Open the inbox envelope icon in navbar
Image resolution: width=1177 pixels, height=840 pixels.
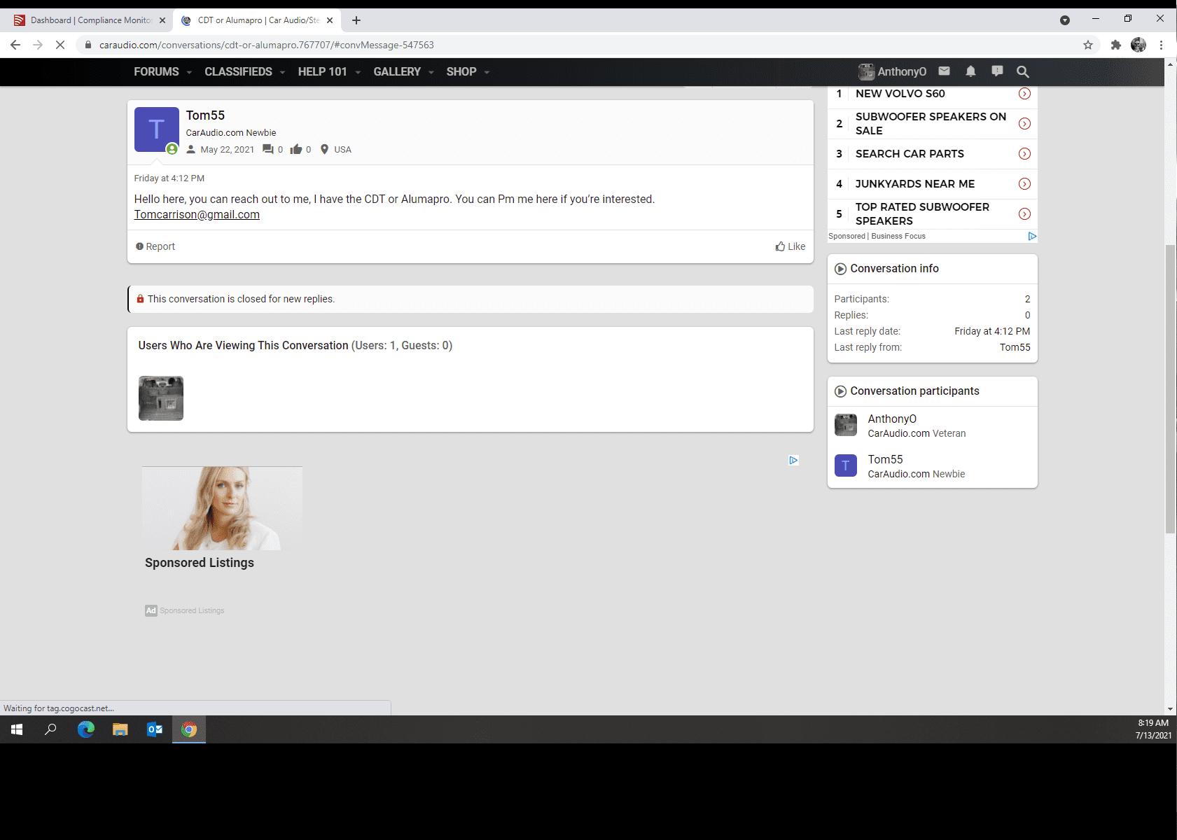click(x=944, y=71)
